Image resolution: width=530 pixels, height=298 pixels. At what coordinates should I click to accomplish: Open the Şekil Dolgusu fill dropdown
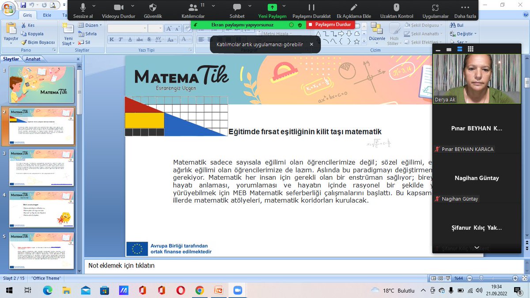pos(424,26)
